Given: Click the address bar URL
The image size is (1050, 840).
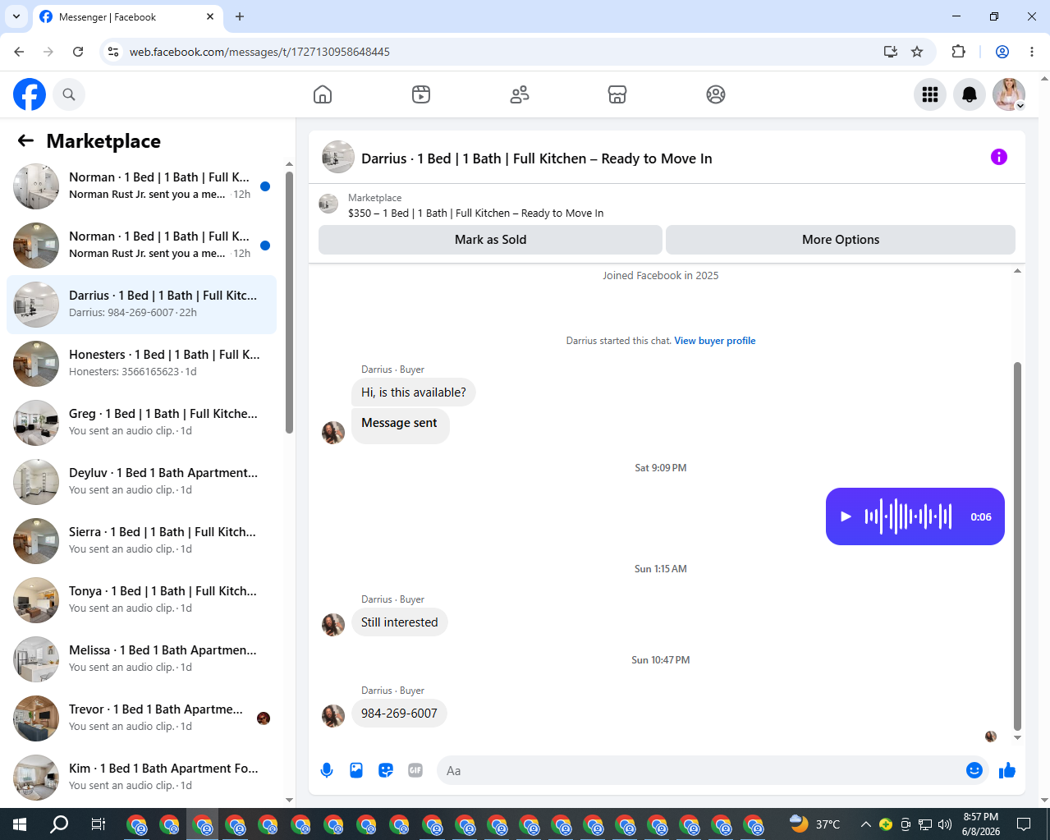Looking at the screenshot, I should [259, 52].
